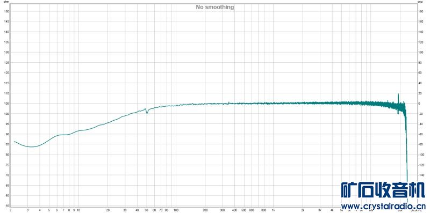Select the 180 label on right phase axis

point(420,11)
